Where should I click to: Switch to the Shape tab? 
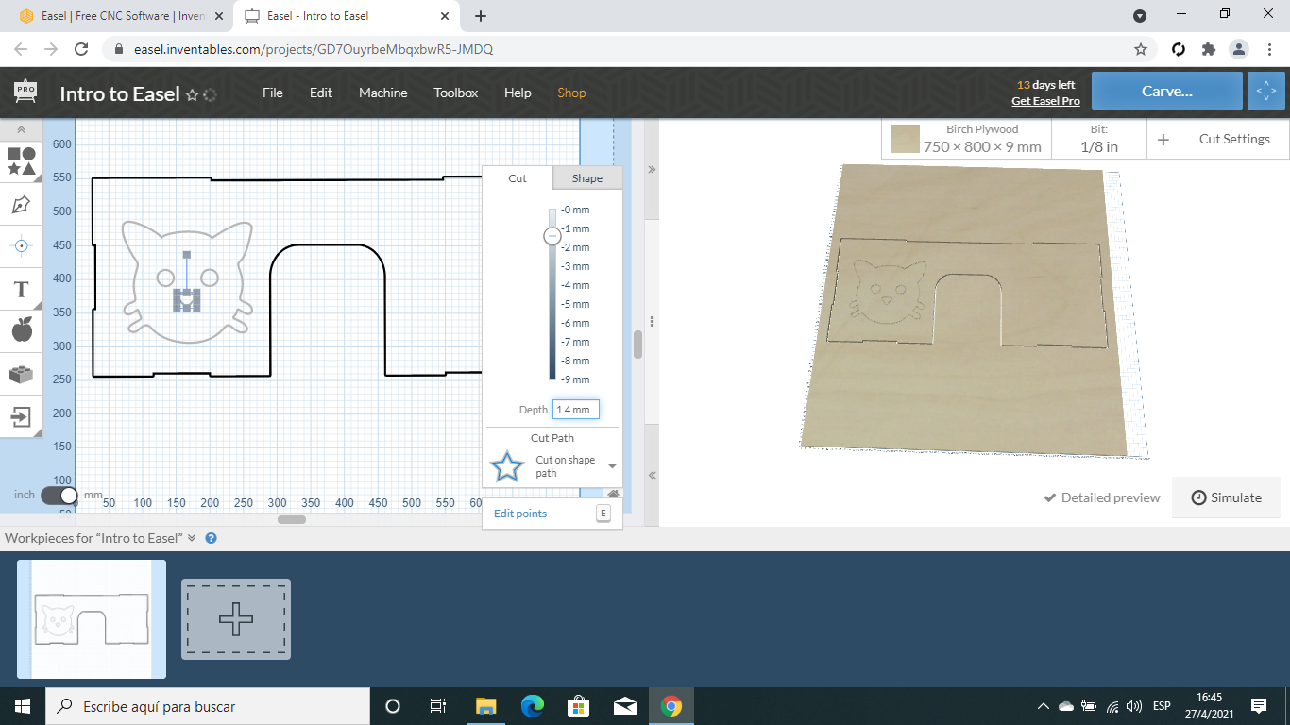[x=587, y=178]
